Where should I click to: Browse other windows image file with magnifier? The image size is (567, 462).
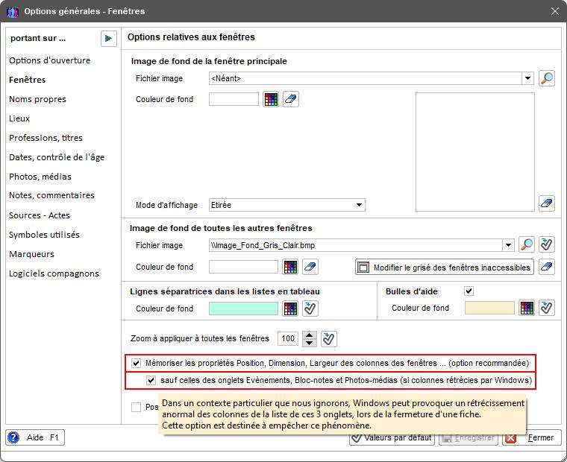(527, 245)
